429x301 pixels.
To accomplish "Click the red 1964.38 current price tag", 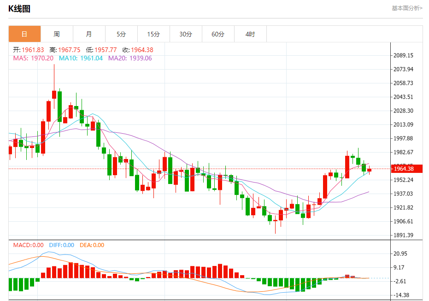I will pyautogui.click(x=407, y=169).
